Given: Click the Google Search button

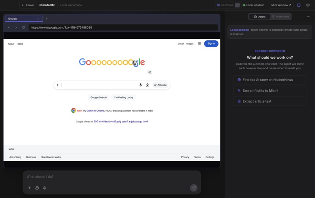Looking at the screenshot, I should click(x=98, y=97).
